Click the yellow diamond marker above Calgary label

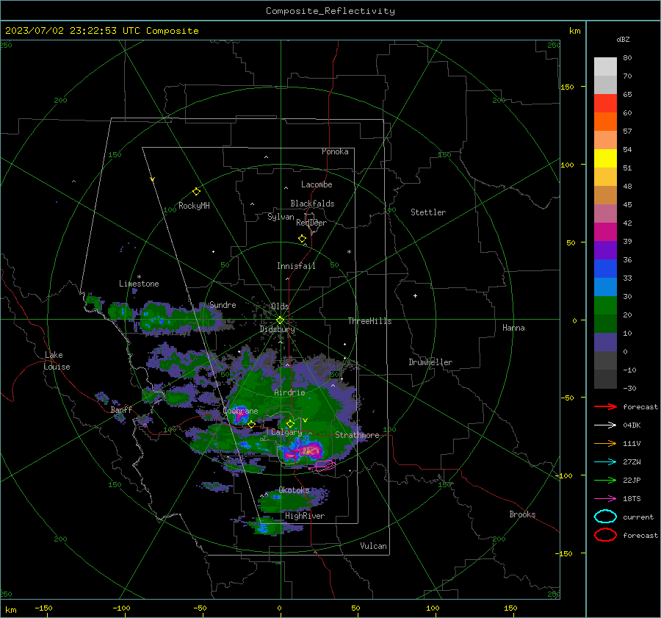tap(290, 423)
